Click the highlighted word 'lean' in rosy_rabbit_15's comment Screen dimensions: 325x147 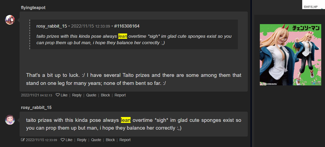pyautogui.click(x=126, y=120)
